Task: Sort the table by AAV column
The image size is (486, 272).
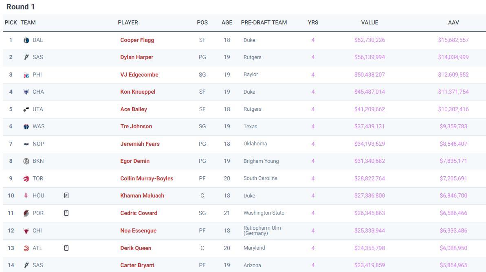Action: coord(453,23)
